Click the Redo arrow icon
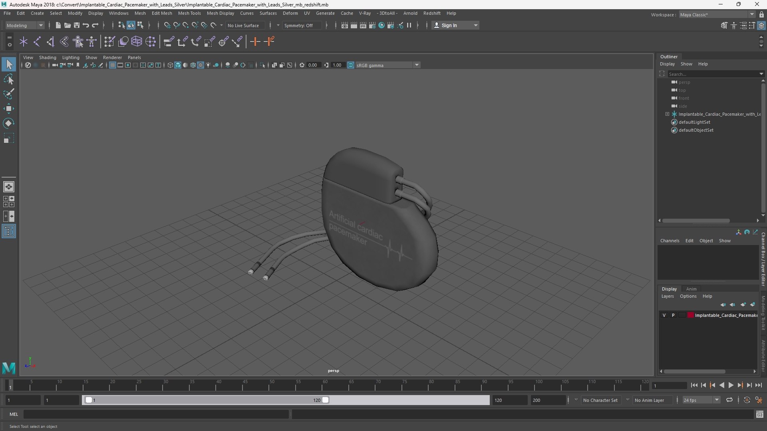 95,26
